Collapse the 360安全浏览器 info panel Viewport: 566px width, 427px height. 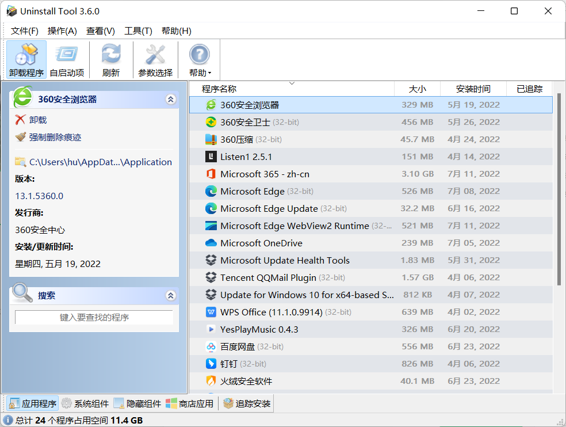(170, 99)
